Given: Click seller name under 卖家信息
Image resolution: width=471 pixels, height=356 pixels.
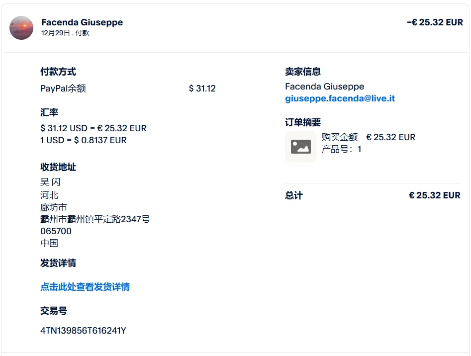Looking at the screenshot, I should click(x=324, y=87).
